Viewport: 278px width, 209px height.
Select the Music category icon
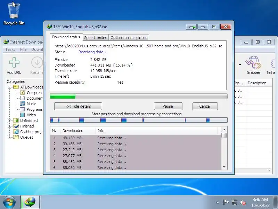coord(23,103)
